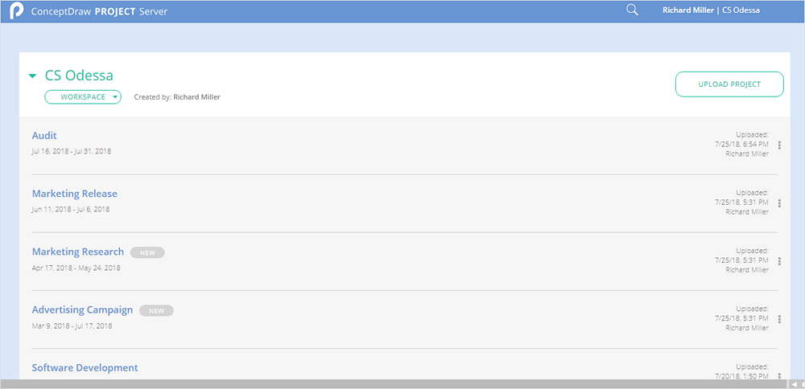This screenshot has height=389, width=805.
Task: Click the Marketing Research kebab menu
Action: pos(779,261)
